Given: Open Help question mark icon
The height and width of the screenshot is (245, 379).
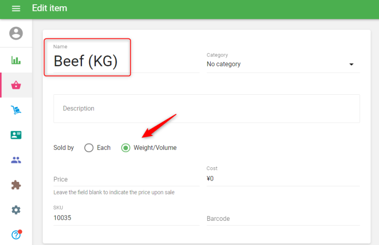Looking at the screenshot, I should [16, 235].
